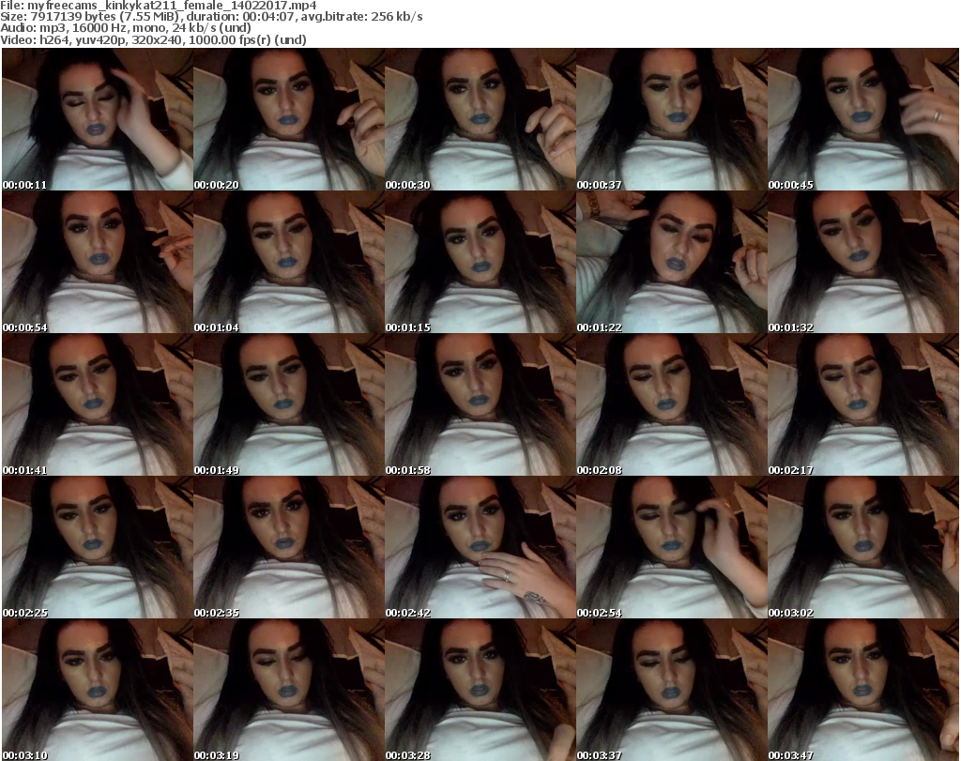Select the frame stamped 00:00:45
961x761 pixels.
click(863, 119)
